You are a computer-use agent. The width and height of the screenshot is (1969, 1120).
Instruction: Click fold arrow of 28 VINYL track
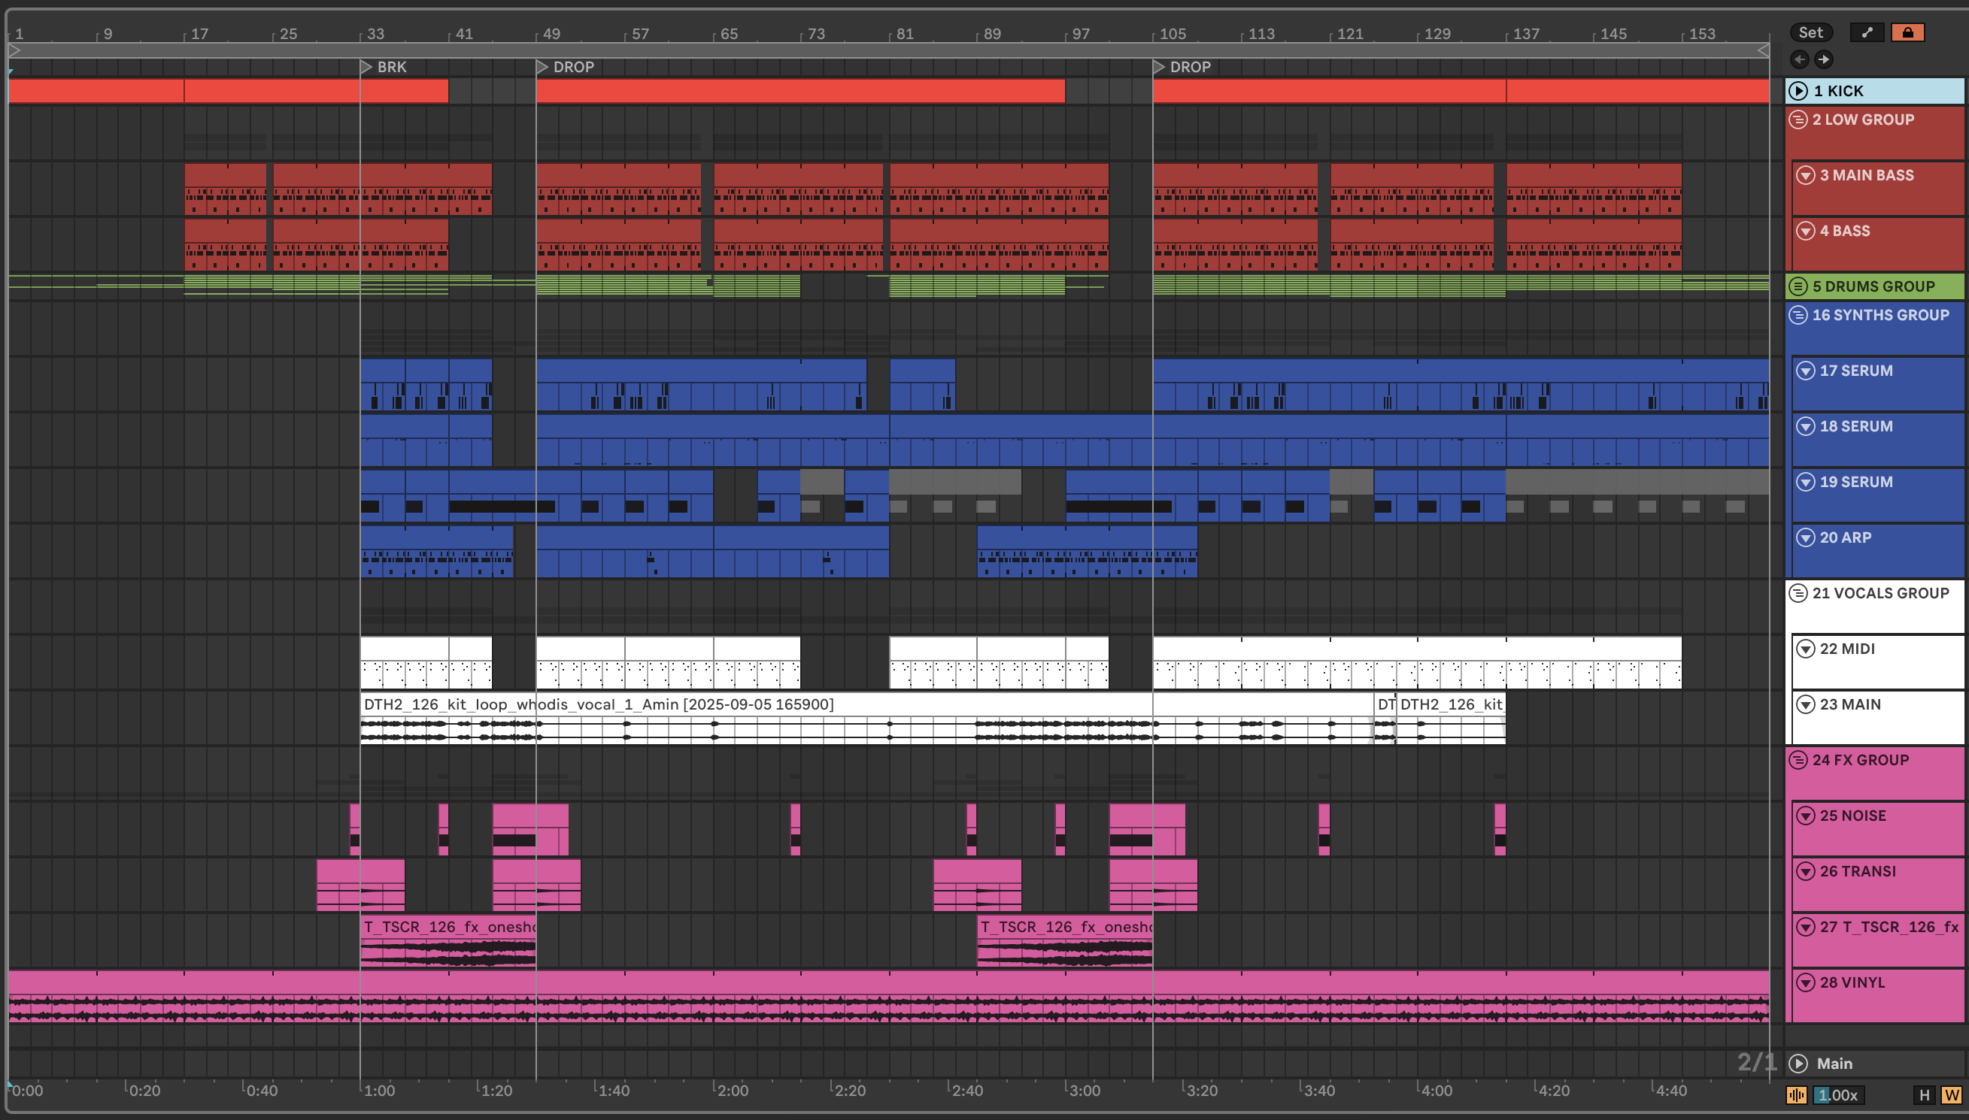[1805, 982]
